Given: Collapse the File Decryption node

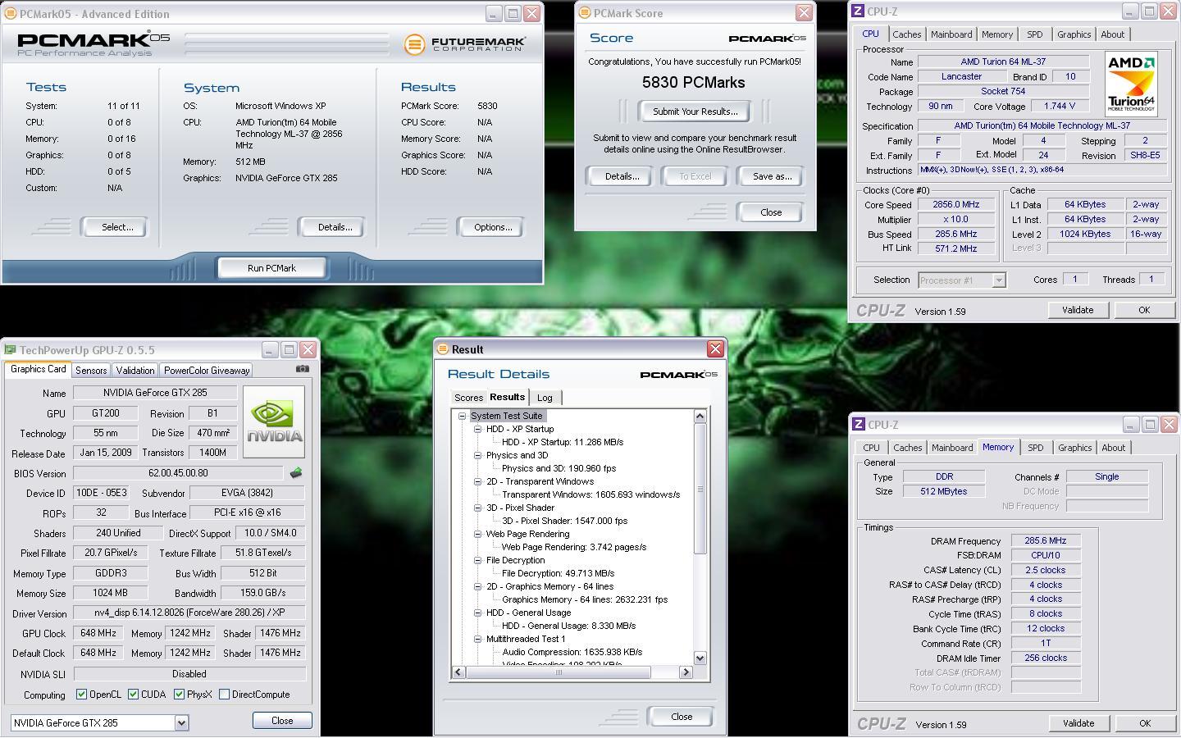Looking at the screenshot, I should click(x=477, y=560).
